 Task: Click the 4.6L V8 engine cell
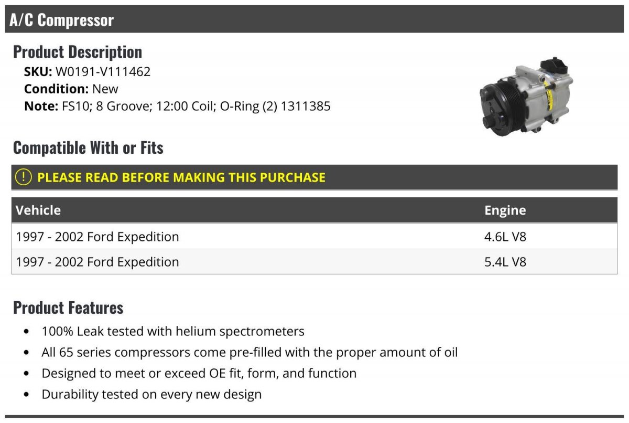click(x=505, y=237)
